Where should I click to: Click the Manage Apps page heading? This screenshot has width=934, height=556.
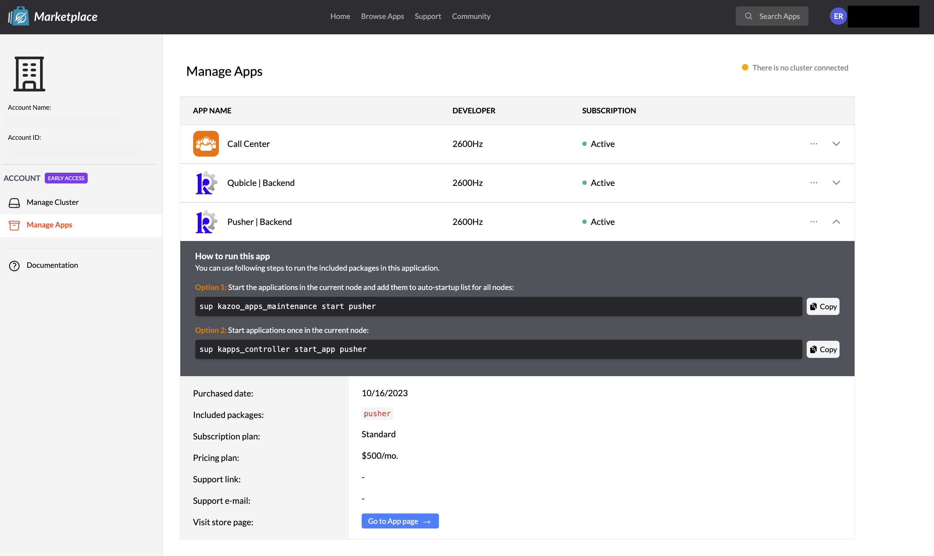[x=224, y=71]
